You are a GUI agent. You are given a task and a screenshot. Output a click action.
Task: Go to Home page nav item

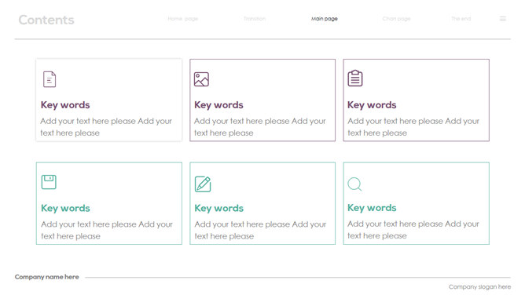[x=183, y=19]
